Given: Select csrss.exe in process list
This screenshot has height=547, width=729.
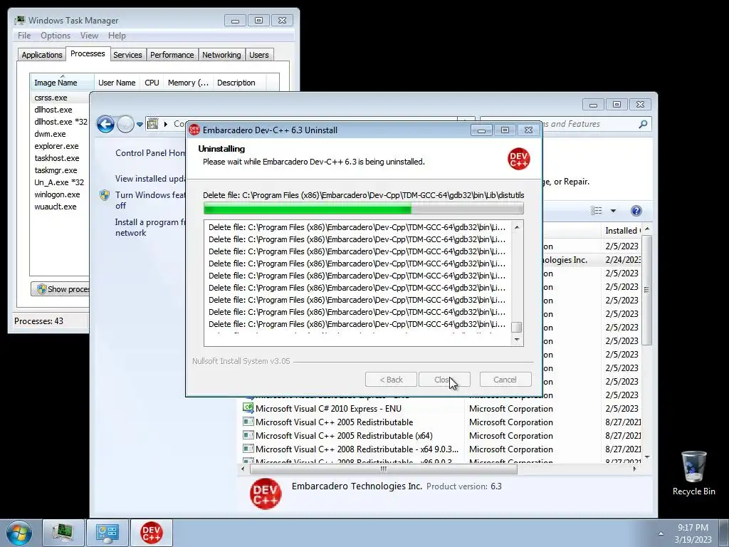Looking at the screenshot, I should [61, 98].
